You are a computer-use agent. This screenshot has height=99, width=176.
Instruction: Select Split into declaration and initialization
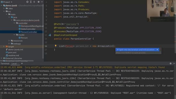137,50
